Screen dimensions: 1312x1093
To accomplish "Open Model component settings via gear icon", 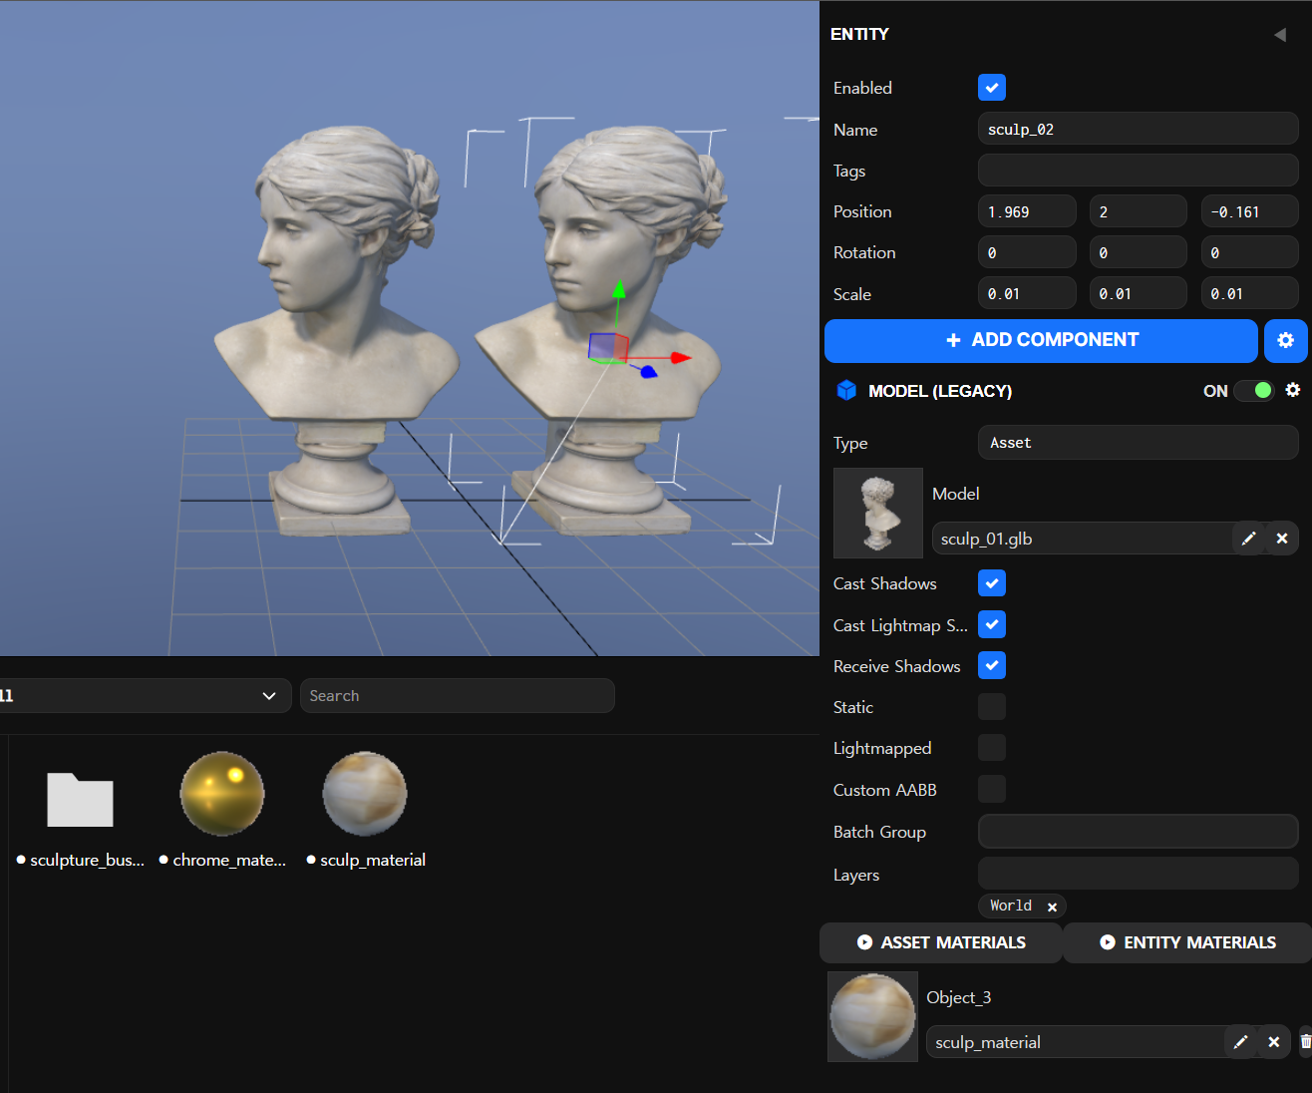I will (1292, 390).
